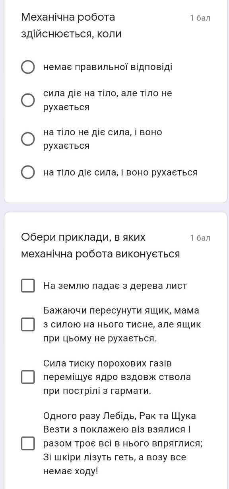Click question title 'Механічна робота здійснюється, коли'
229x489 pixels.
pos(71,25)
